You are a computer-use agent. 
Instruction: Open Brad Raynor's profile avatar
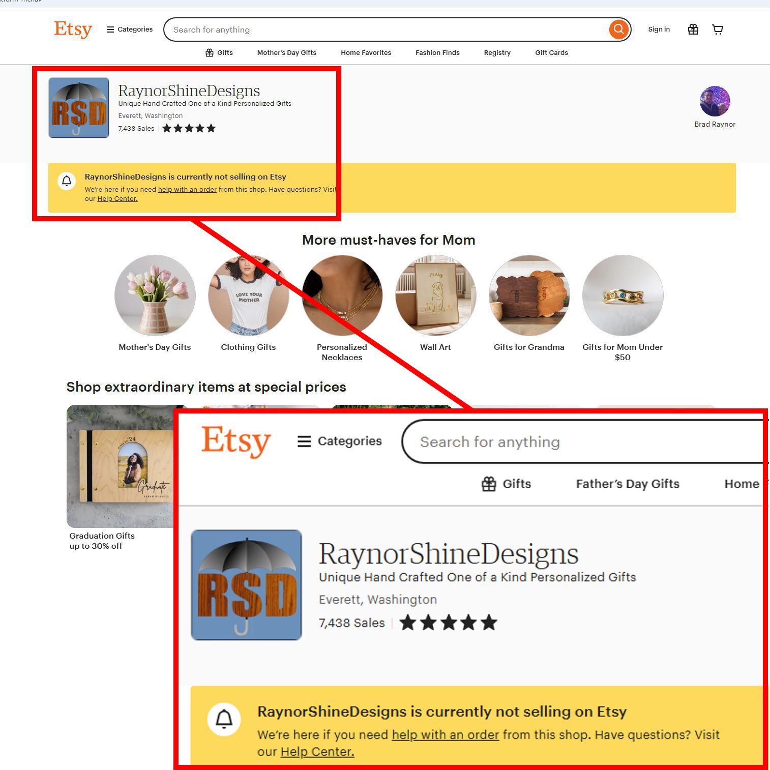click(715, 101)
